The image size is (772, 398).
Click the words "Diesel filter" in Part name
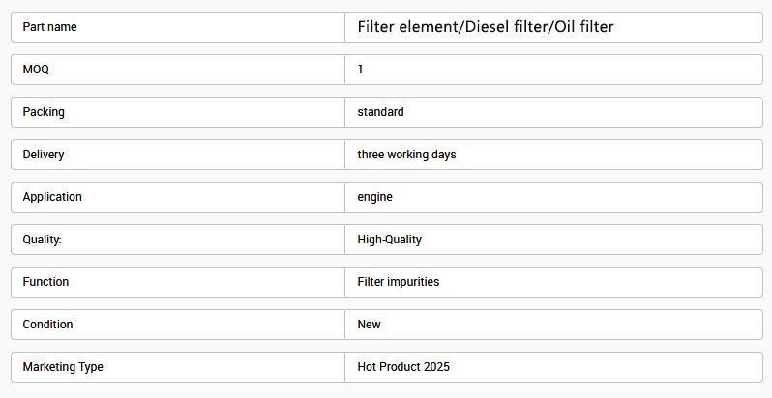click(x=505, y=27)
